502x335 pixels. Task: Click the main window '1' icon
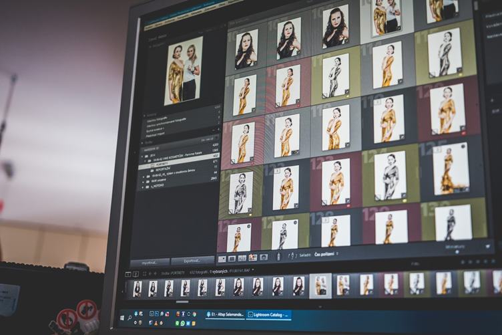(x=128, y=274)
